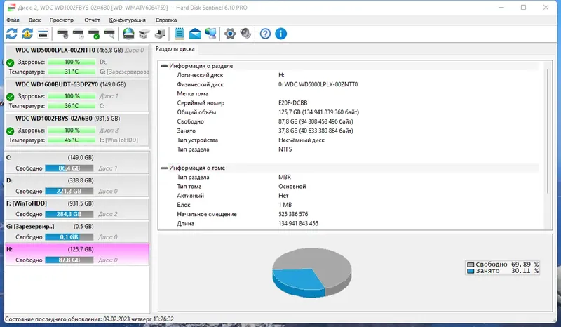Select highlighted partition H: (125,7 GB)
This screenshot has height=327, width=561.
[77, 255]
